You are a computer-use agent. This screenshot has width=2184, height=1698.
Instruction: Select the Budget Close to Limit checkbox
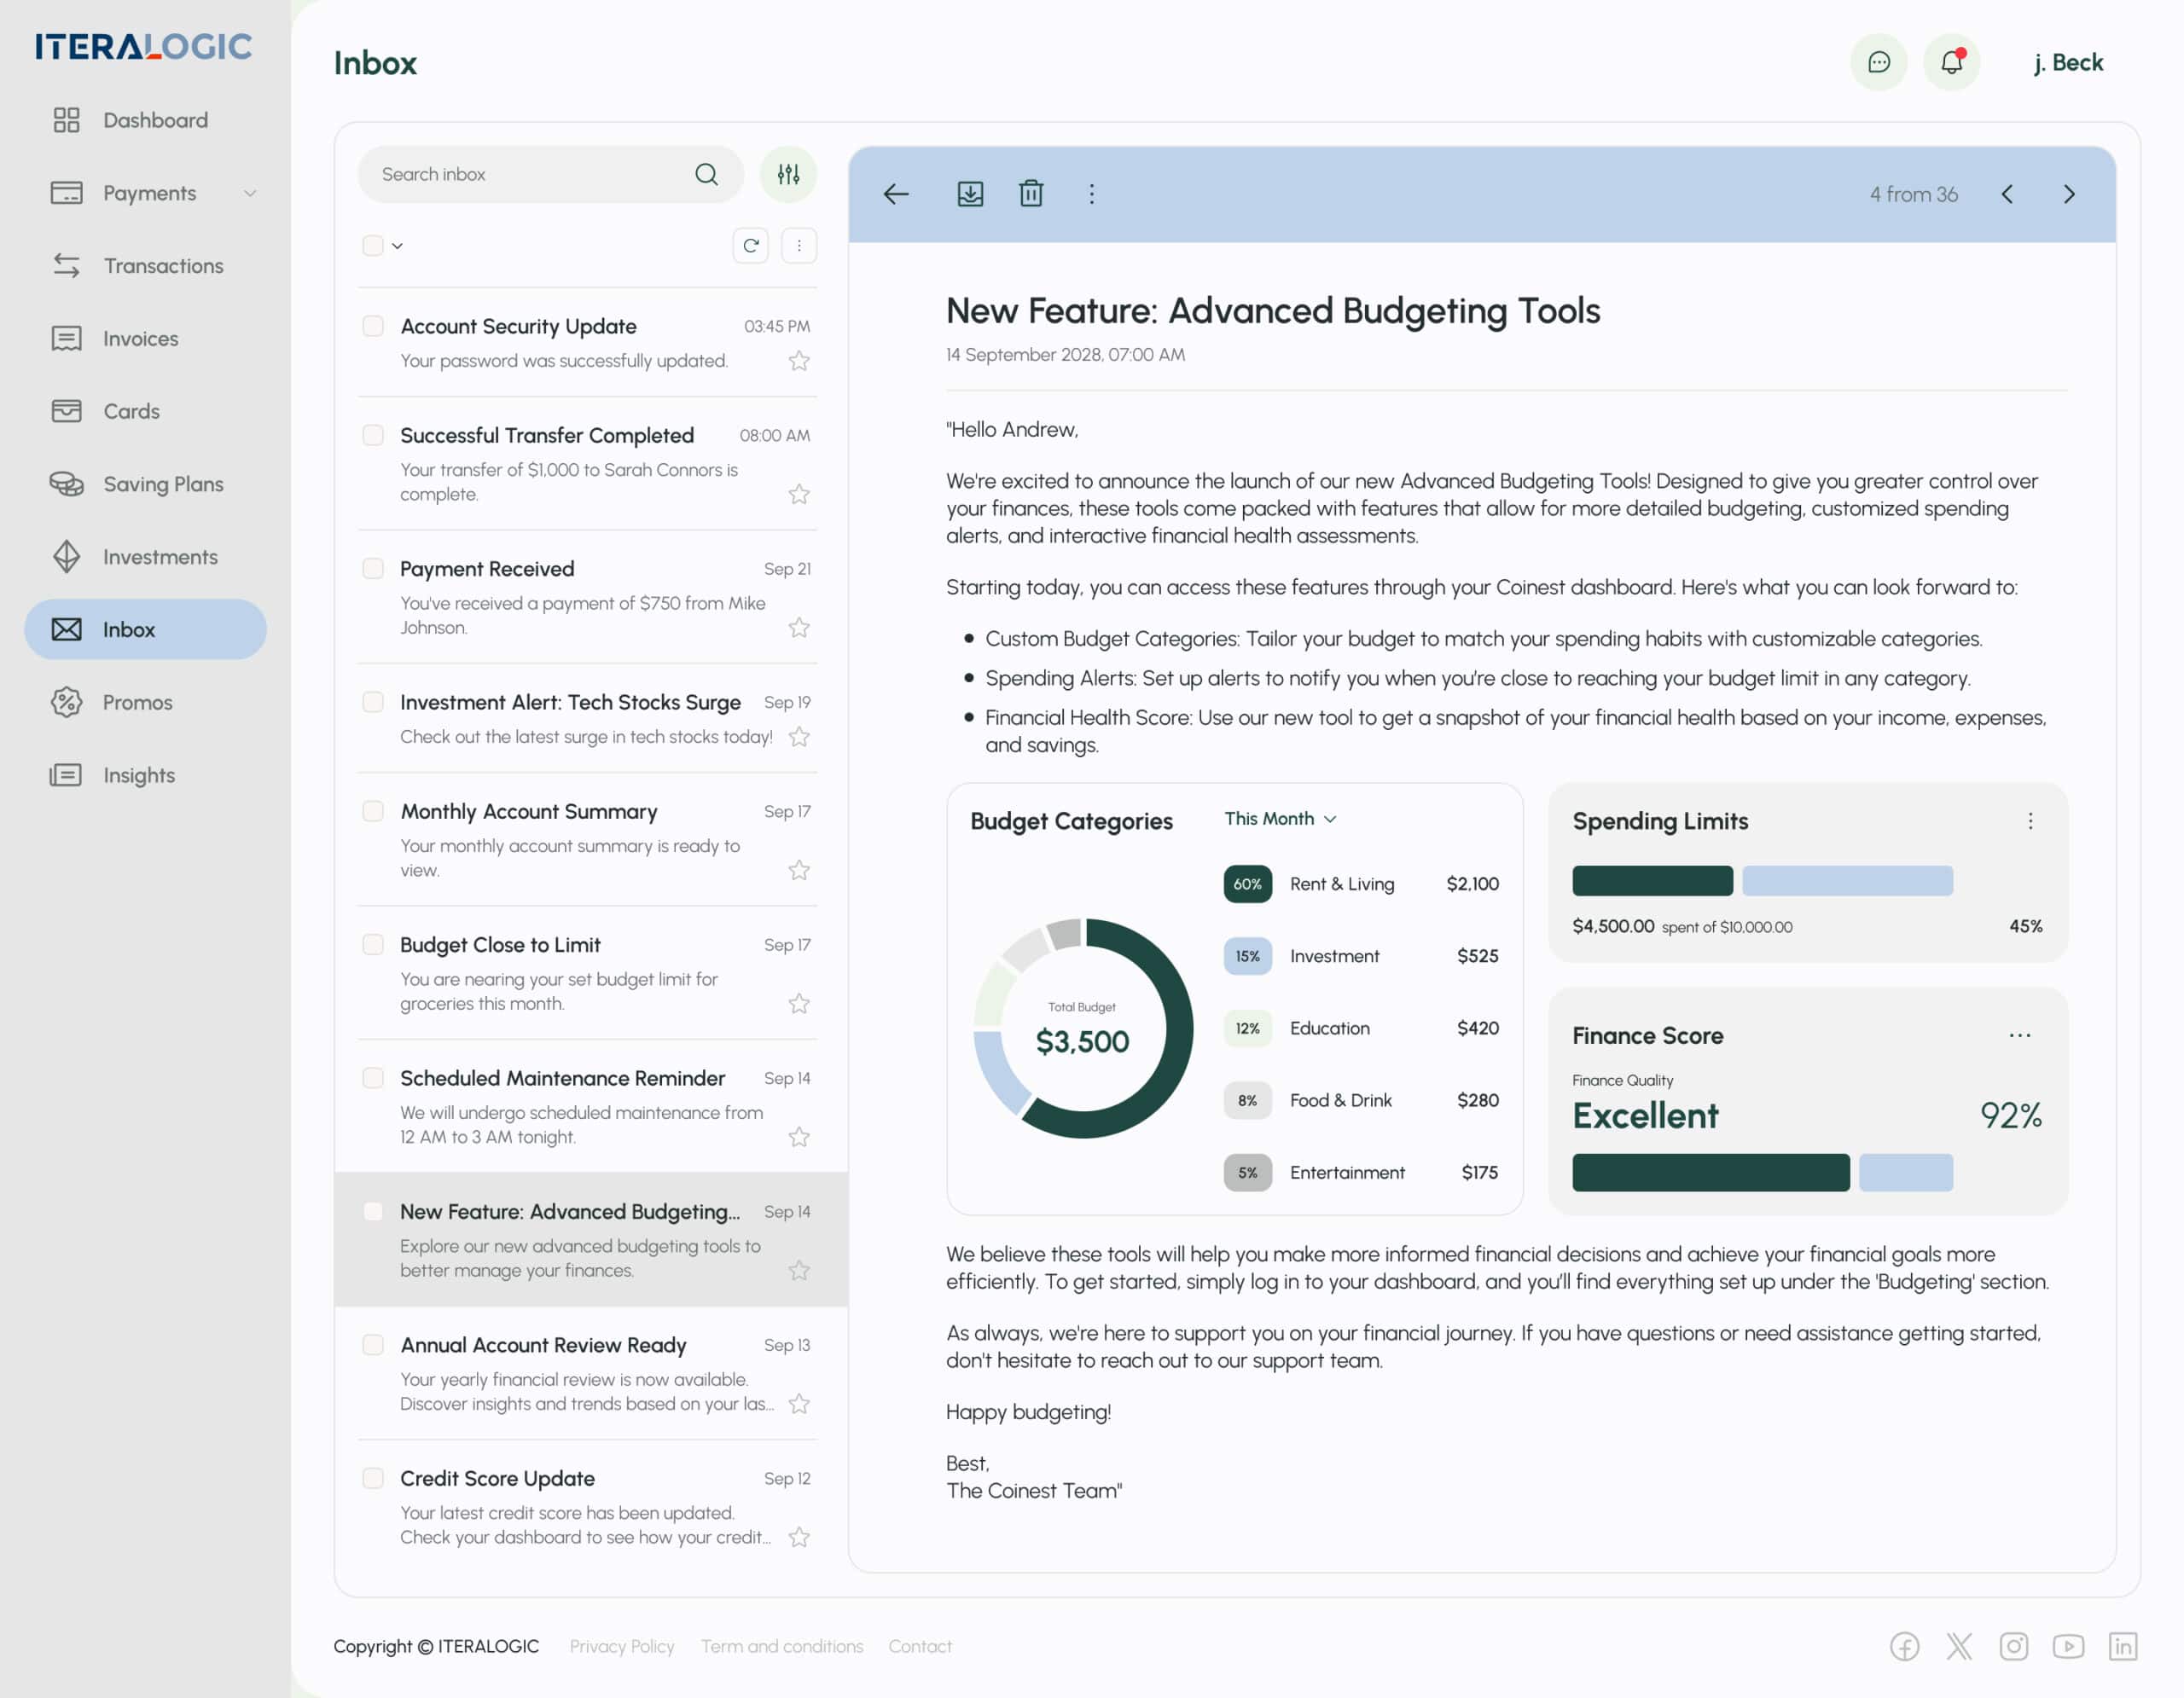pos(373,944)
